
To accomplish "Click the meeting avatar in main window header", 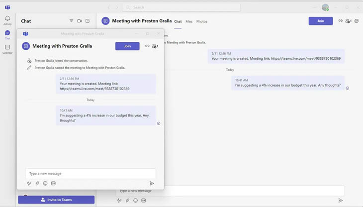I will coord(105,21).
